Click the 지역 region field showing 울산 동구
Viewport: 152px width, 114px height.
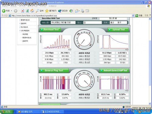click(x=118, y=22)
